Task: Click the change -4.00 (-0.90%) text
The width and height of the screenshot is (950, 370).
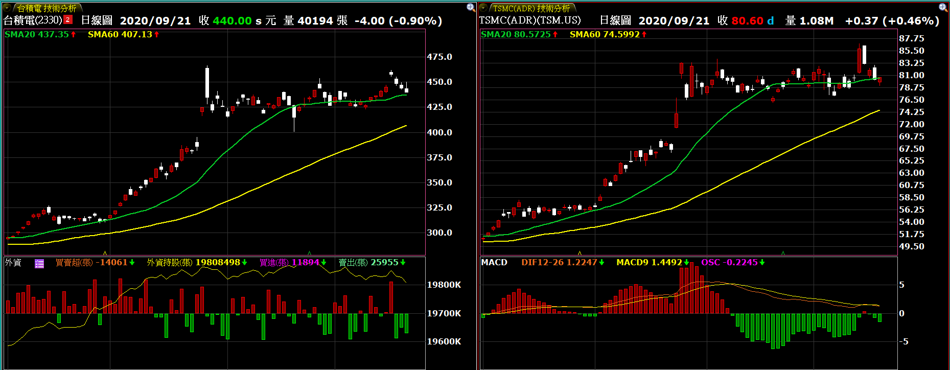Action: click(x=398, y=21)
